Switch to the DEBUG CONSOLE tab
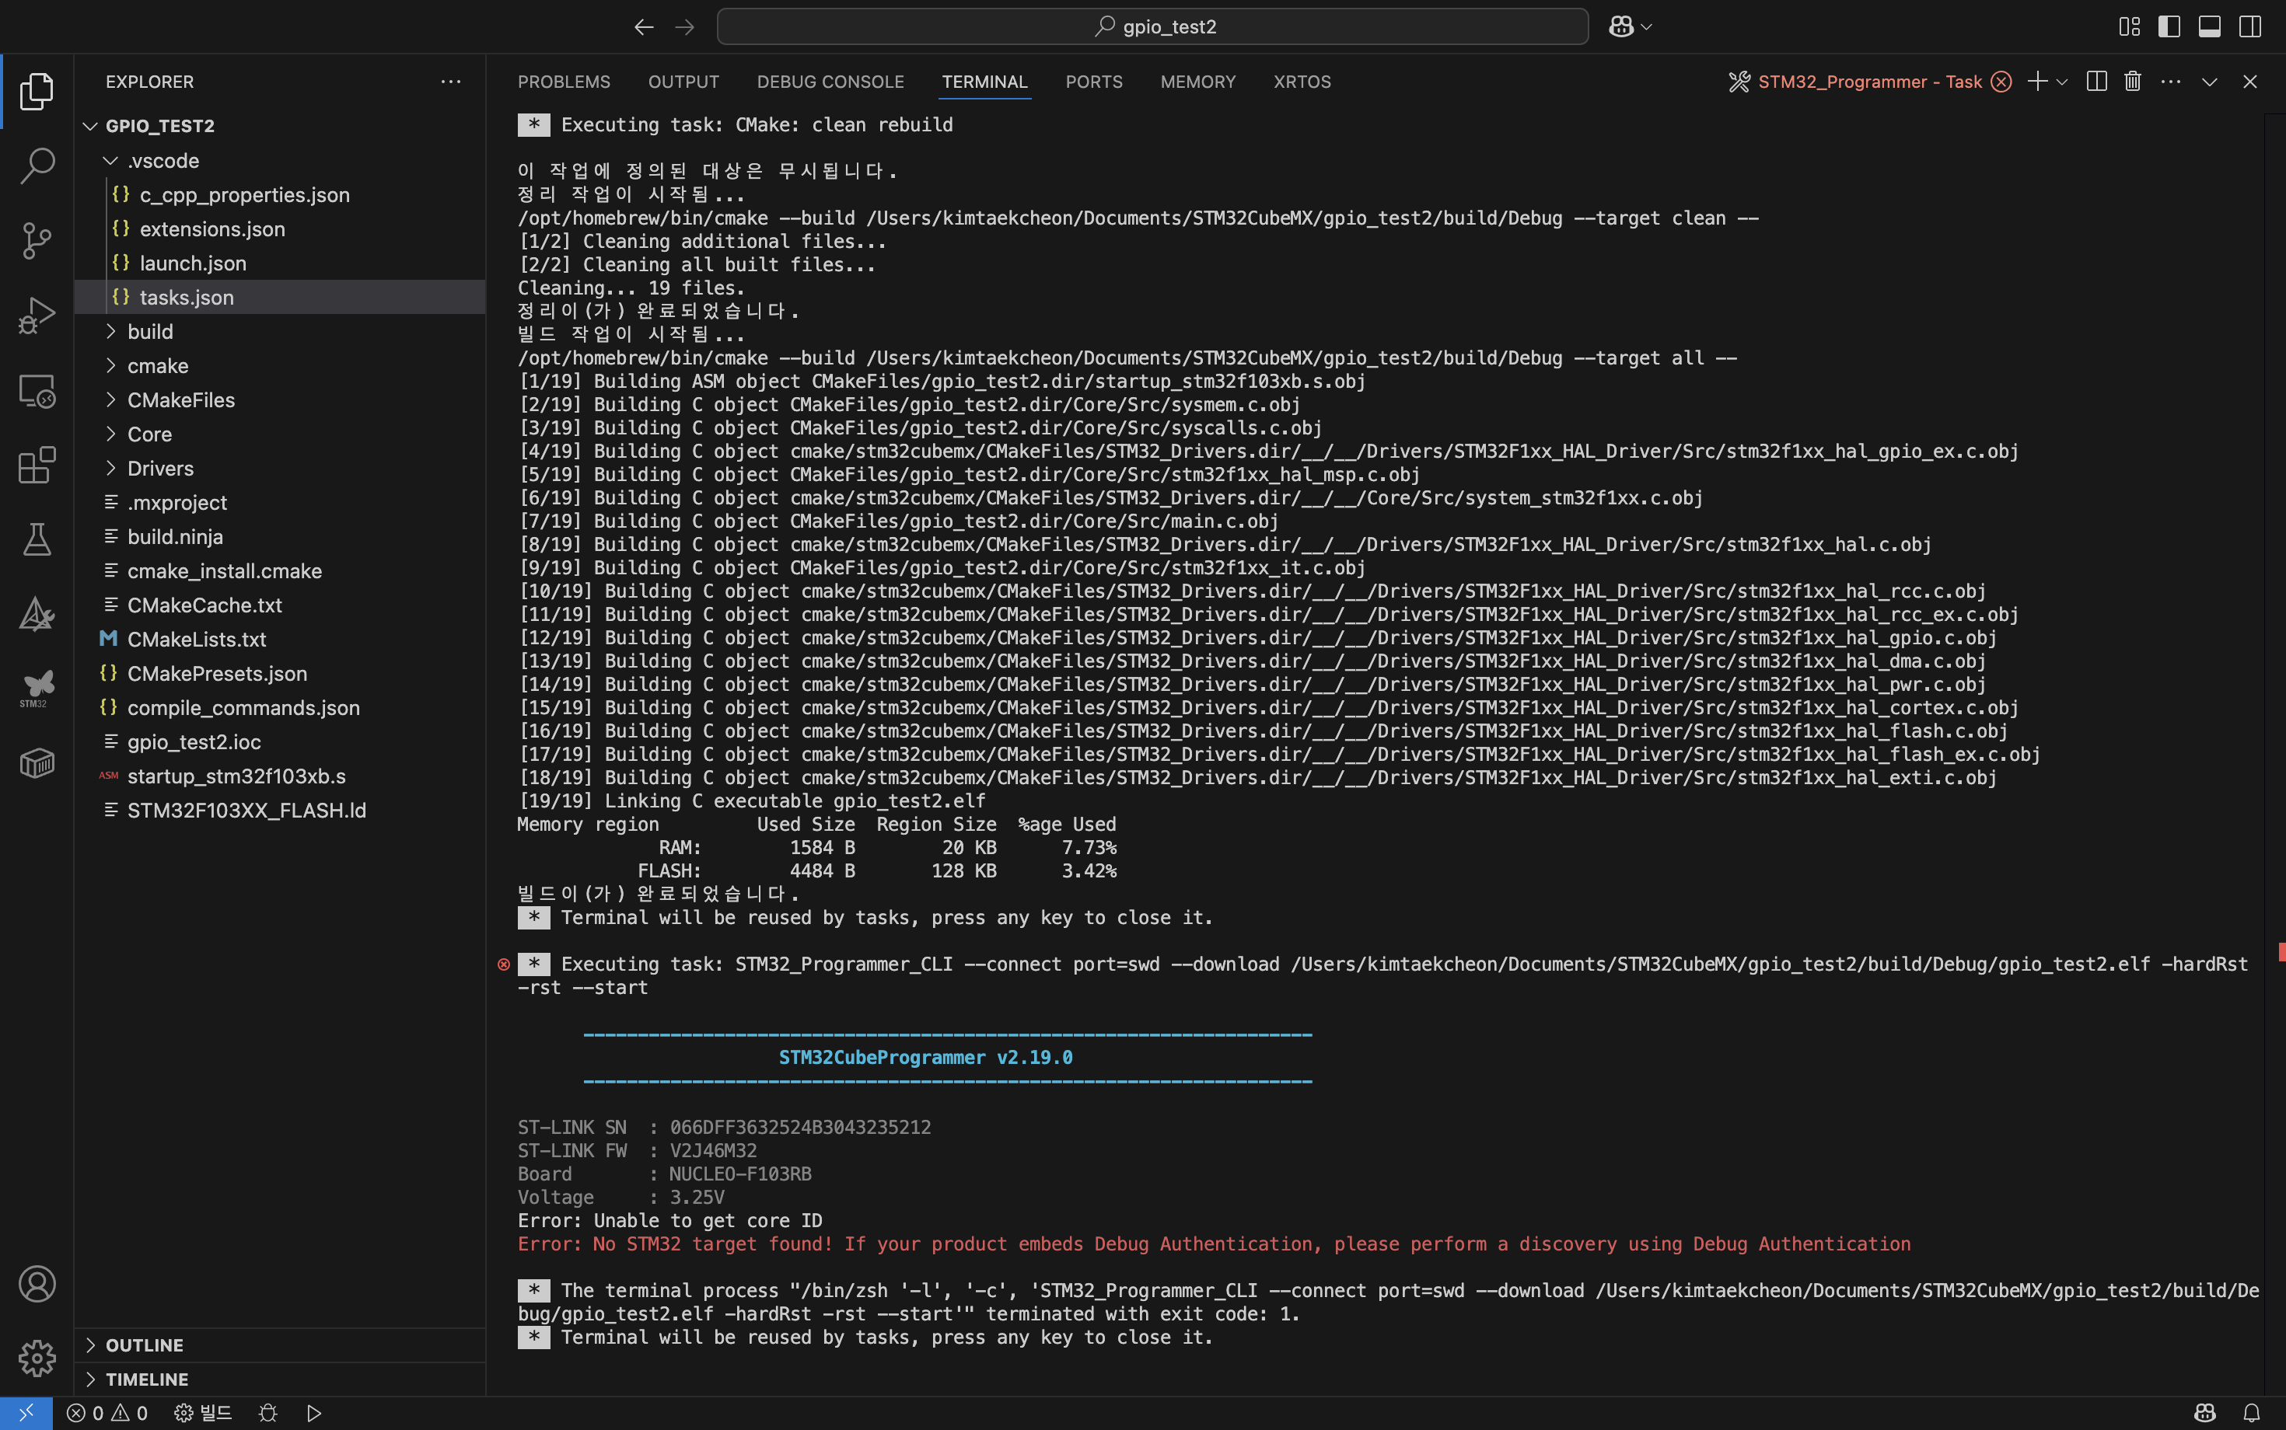Viewport: 2286px width, 1430px height. click(830, 82)
